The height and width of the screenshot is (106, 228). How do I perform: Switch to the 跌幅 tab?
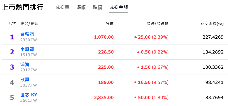(x=97, y=7)
